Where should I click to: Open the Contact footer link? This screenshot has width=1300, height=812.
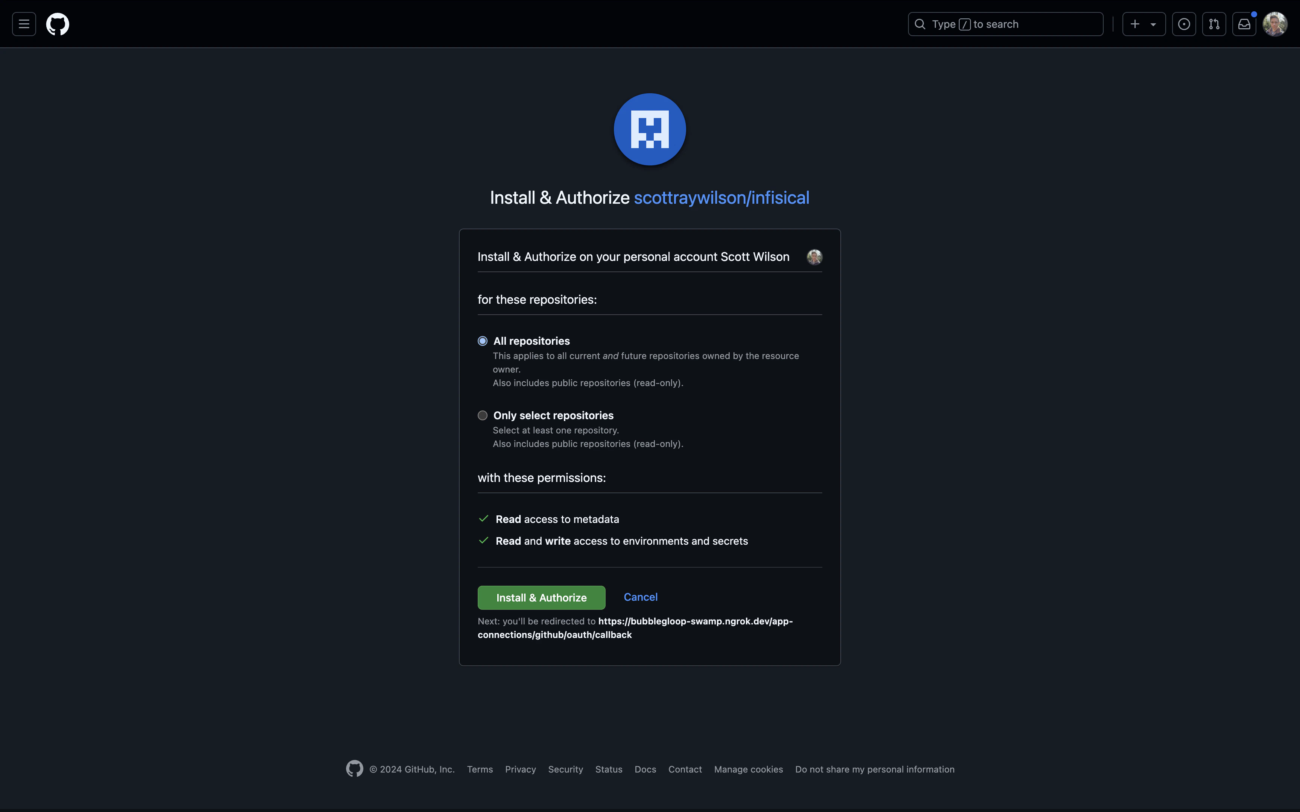(685, 770)
